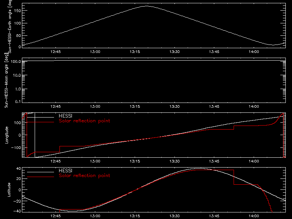The height and width of the screenshot is (219, 292).
Task: Click 14:00 under the Longitude plot
Action: (x=254, y=161)
